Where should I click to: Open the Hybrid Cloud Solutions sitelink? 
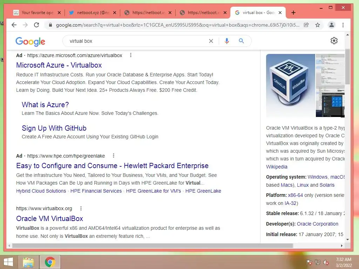click(41, 191)
